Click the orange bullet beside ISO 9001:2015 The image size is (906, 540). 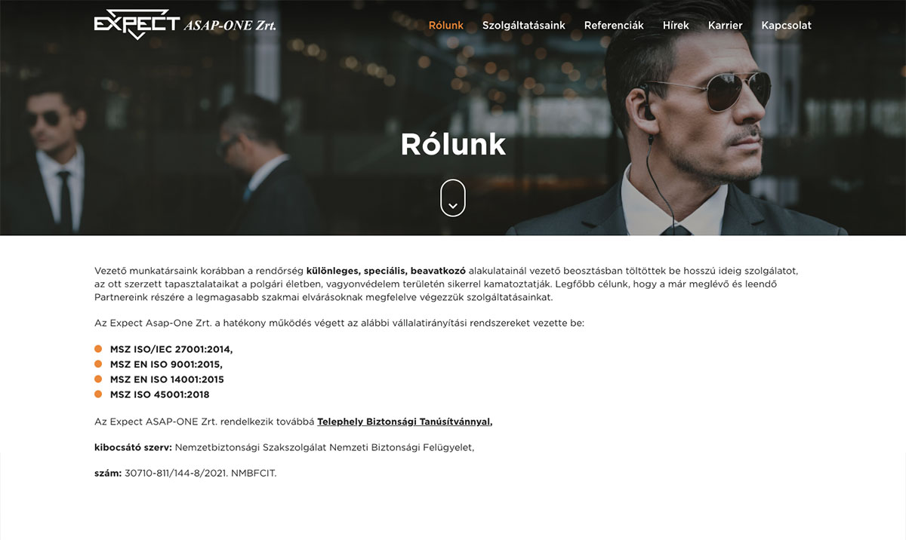coord(98,364)
